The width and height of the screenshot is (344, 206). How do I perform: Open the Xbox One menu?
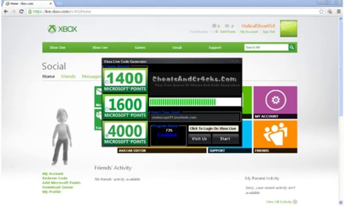point(58,48)
